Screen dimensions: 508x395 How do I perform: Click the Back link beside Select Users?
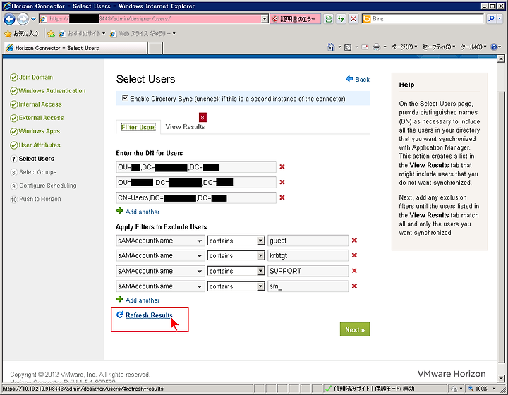(x=362, y=79)
